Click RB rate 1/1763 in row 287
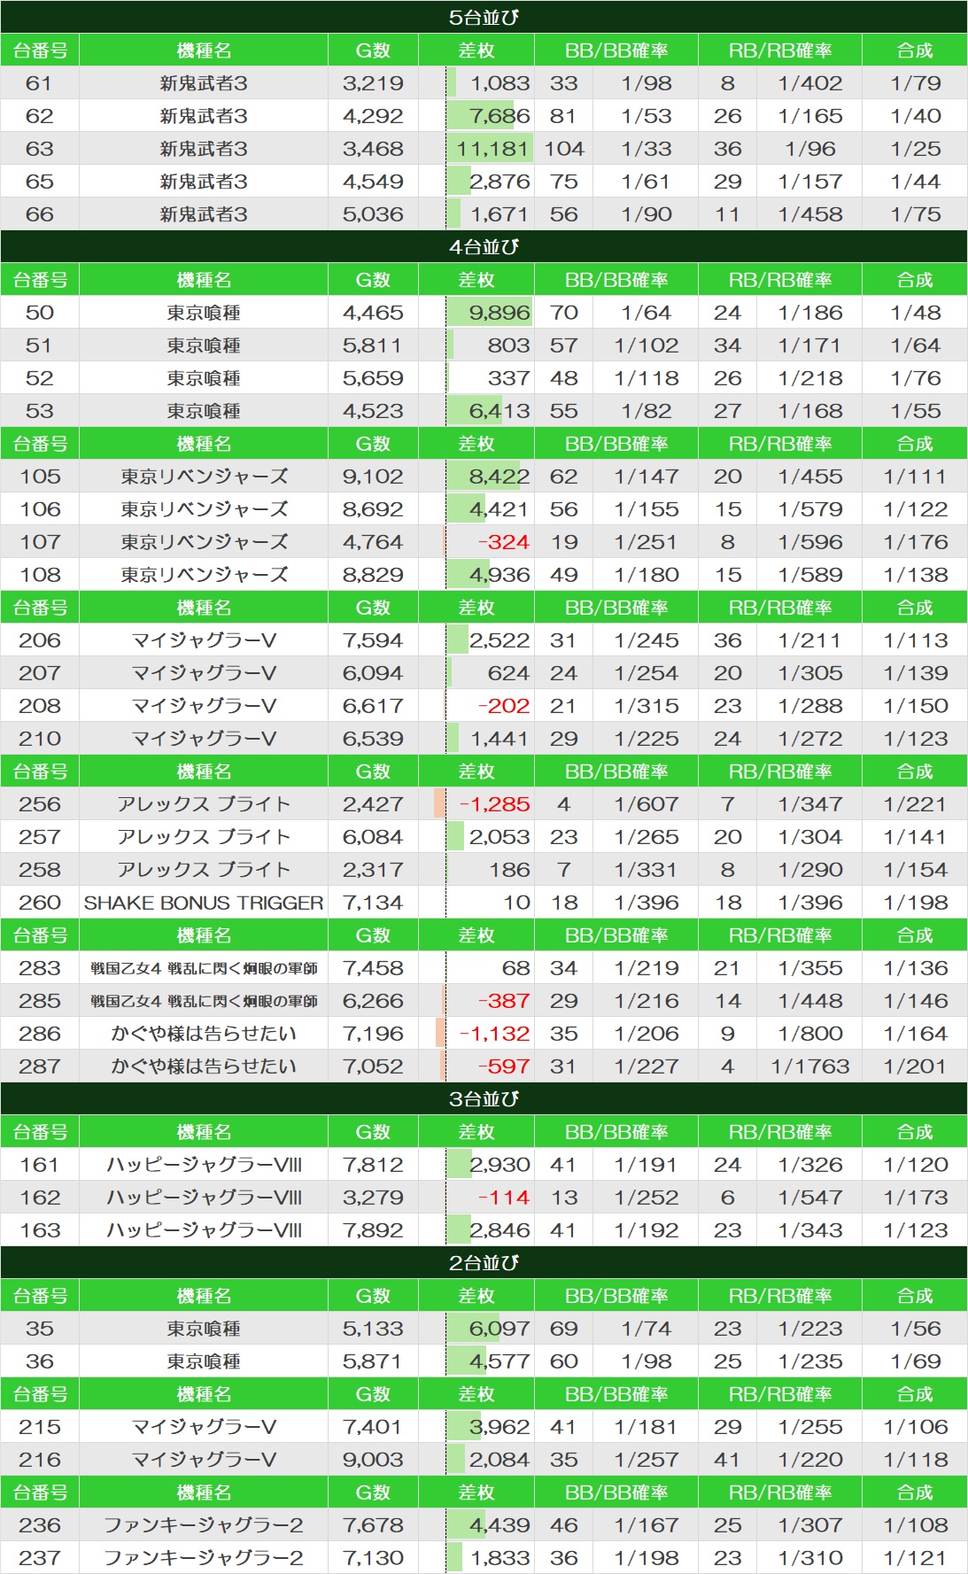 pyautogui.click(x=809, y=1066)
